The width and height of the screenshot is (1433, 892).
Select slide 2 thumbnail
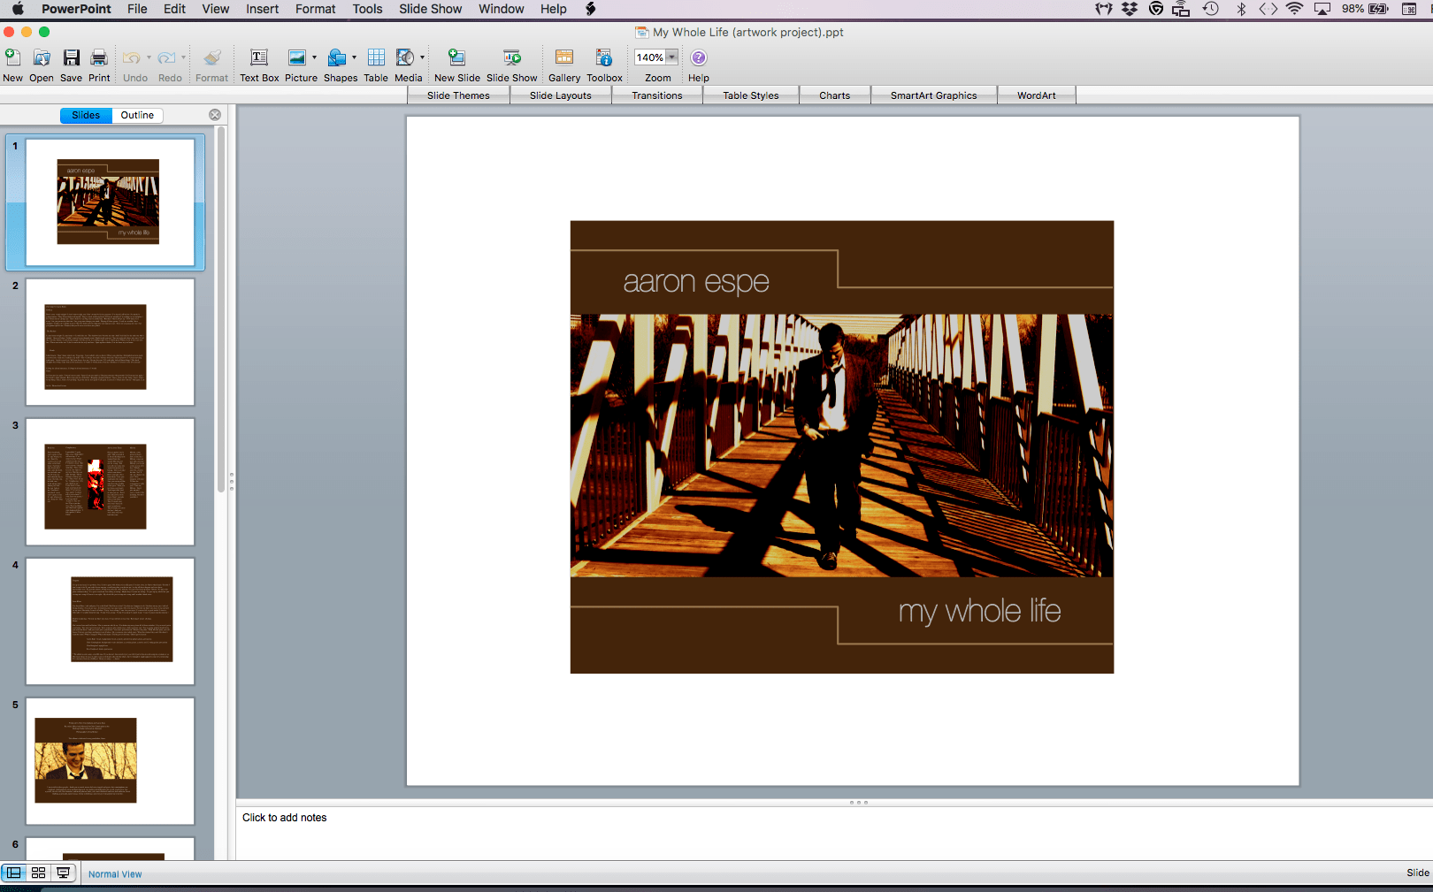[110, 342]
